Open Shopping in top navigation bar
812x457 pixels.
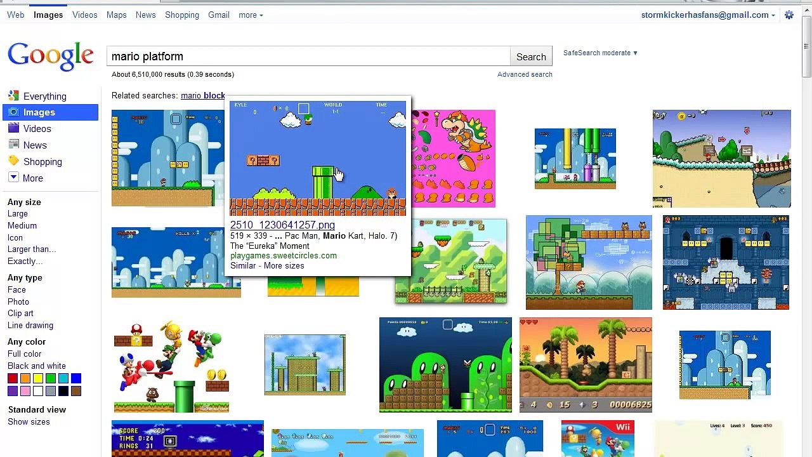coord(182,15)
